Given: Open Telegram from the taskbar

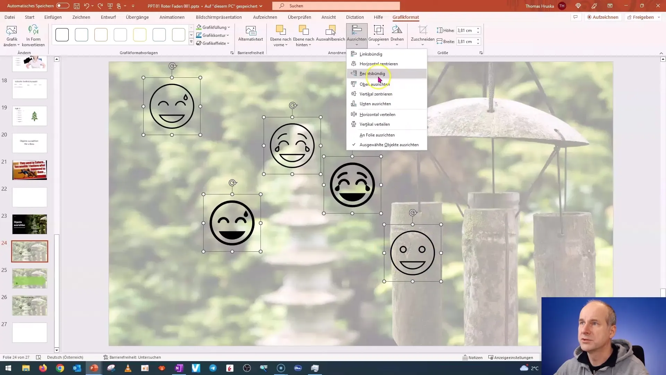Looking at the screenshot, I should pyautogui.click(x=213, y=368).
